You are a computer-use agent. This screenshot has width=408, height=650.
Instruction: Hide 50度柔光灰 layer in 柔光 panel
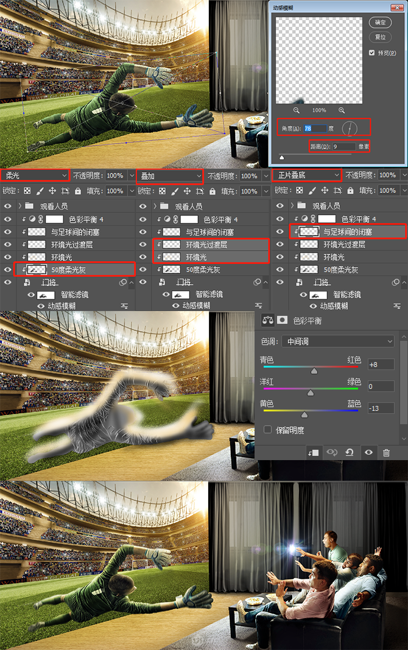point(8,270)
